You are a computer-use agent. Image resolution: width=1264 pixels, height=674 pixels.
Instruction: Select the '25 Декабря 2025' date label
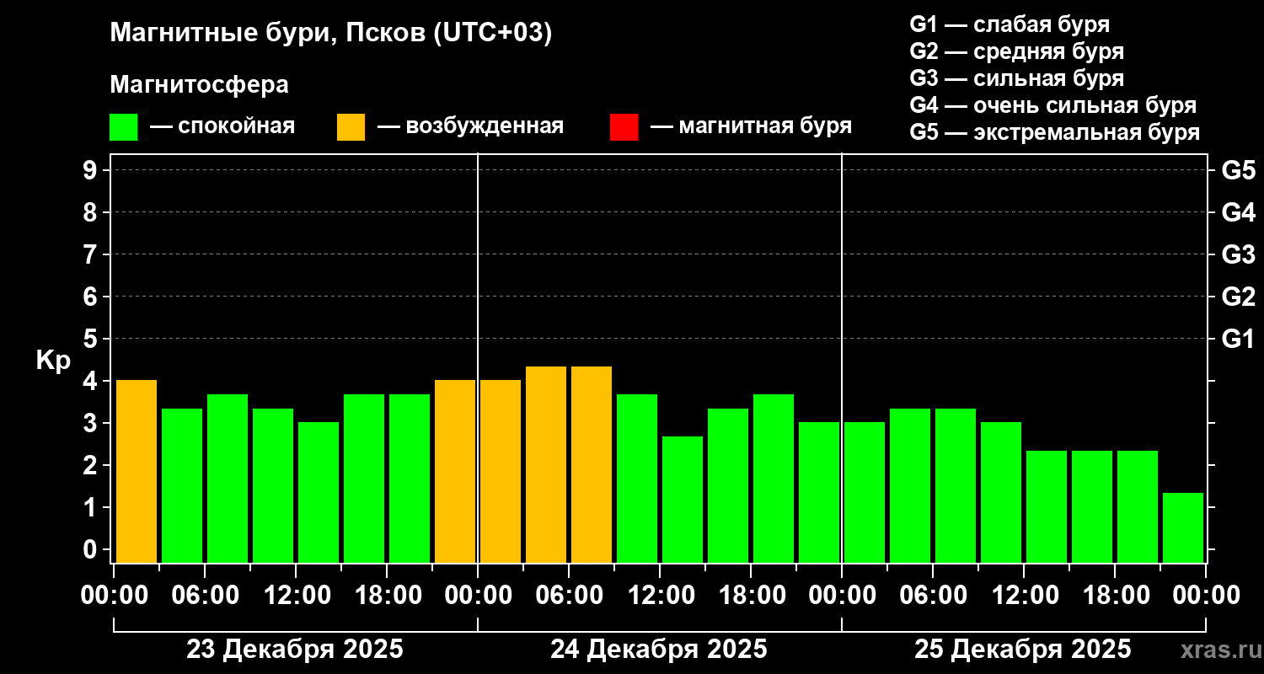coord(1023,650)
